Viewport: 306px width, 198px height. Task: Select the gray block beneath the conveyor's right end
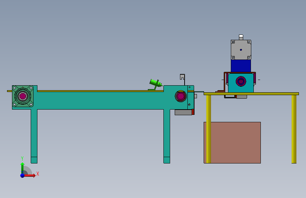coord(183,112)
